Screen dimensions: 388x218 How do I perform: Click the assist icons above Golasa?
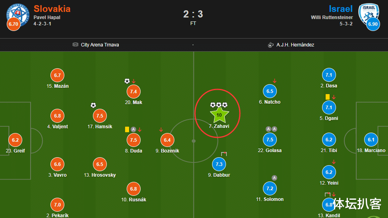[272, 129]
